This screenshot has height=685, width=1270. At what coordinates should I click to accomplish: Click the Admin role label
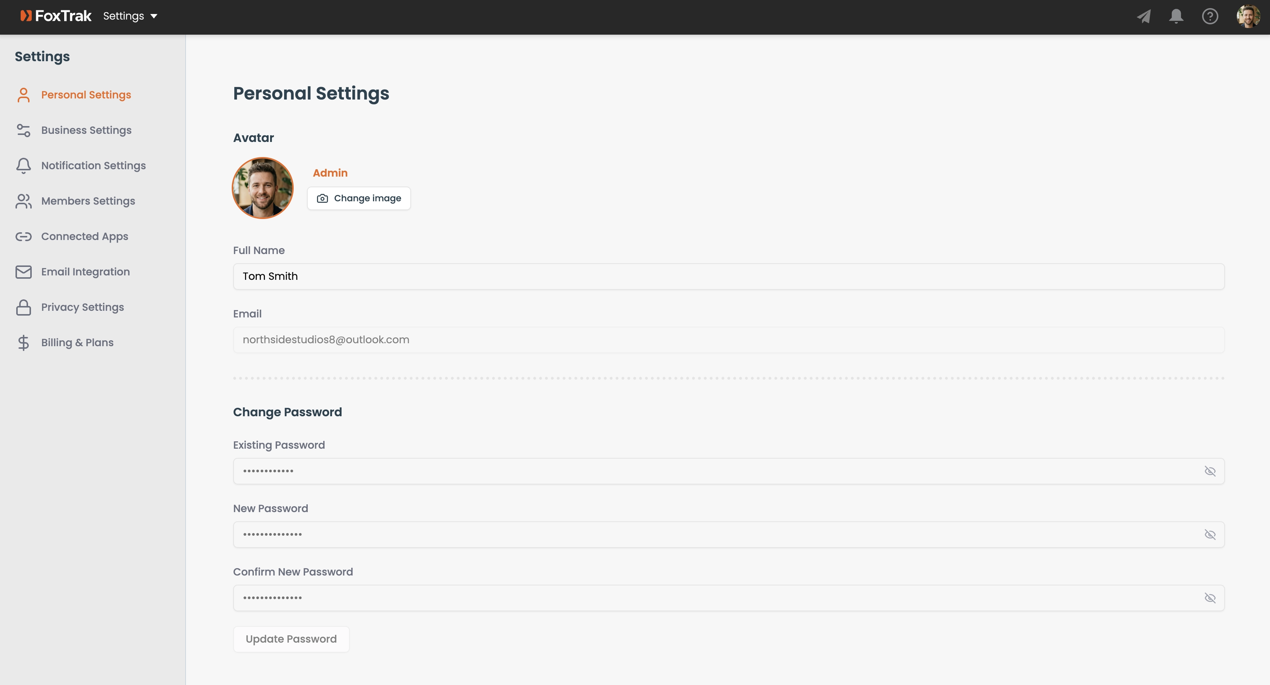point(330,173)
